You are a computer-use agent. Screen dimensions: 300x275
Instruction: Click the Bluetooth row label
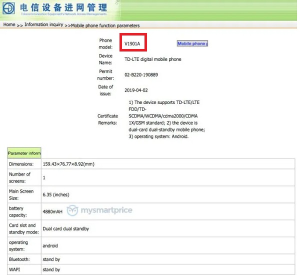click(x=19, y=259)
